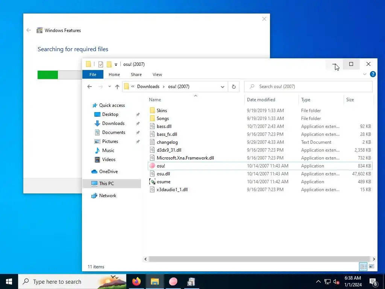The image size is (385, 289).
Task: Refresh the osu! (2007) folder view
Action: (234, 87)
